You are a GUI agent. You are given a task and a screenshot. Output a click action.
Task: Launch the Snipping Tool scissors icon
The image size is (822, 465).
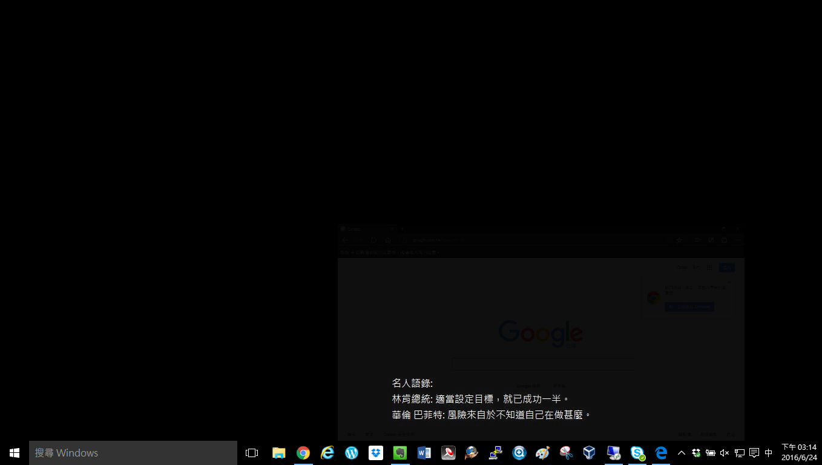566,453
